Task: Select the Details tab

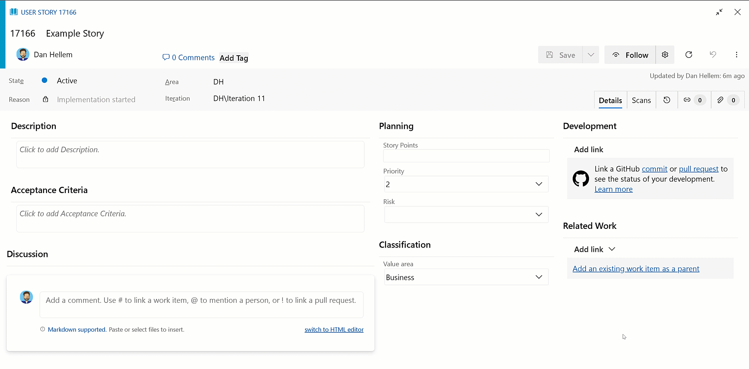Action: tap(610, 100)
